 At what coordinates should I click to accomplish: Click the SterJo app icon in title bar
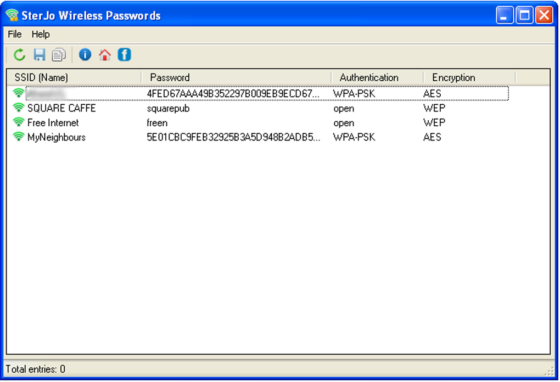(x=12, y=15)
